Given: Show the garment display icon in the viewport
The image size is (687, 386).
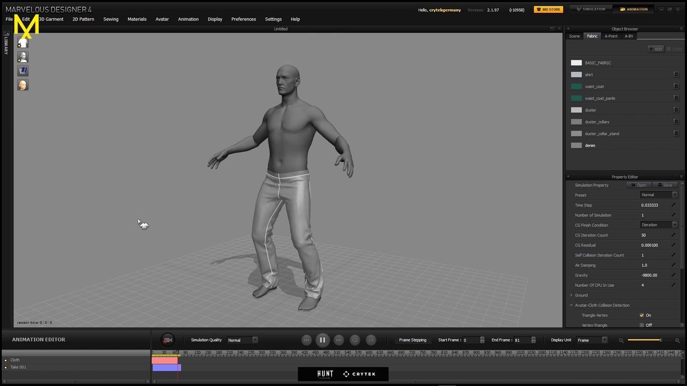Looking at the screenshot, I should click(x=23, y=43).
